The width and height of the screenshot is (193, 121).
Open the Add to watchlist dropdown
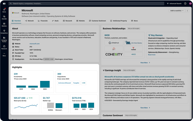(x=177, y=11)
